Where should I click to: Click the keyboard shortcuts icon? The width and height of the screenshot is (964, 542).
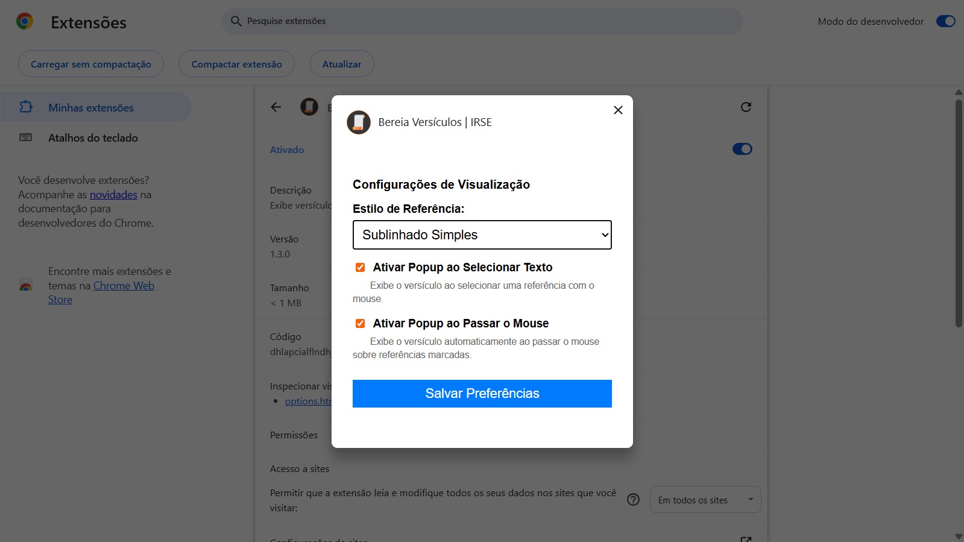[x=26, y=137]
